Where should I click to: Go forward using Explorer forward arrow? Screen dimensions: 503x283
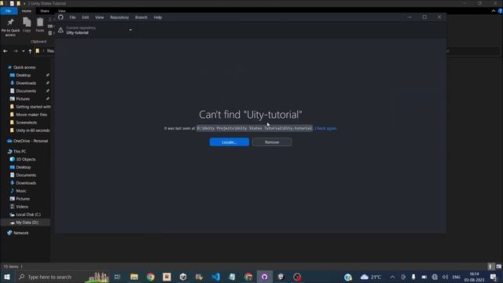point(16,51)
